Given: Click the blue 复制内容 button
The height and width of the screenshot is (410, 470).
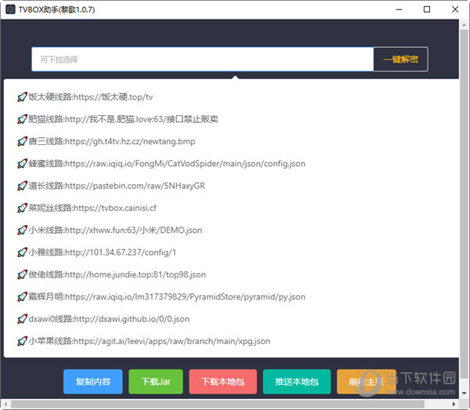Looking at the screenshot, I should point(93,382).
